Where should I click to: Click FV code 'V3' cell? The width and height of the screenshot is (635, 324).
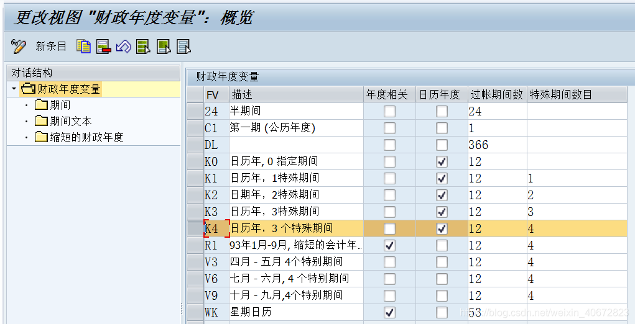pos(216,262)
